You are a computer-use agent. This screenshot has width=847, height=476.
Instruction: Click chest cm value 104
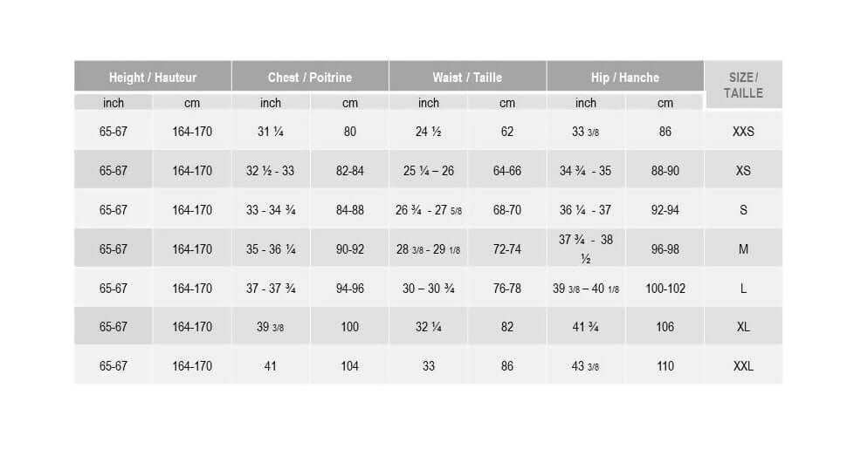(x=349, y=366)
